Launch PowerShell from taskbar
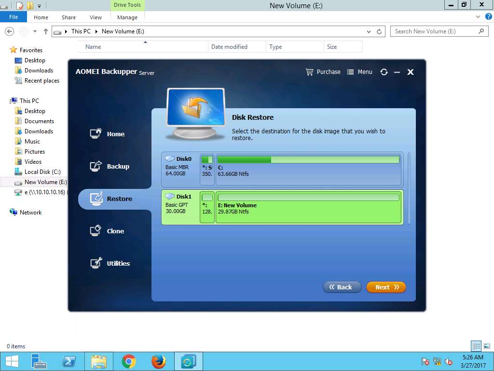Screen dimensions: 494x371 click(69, 361)
